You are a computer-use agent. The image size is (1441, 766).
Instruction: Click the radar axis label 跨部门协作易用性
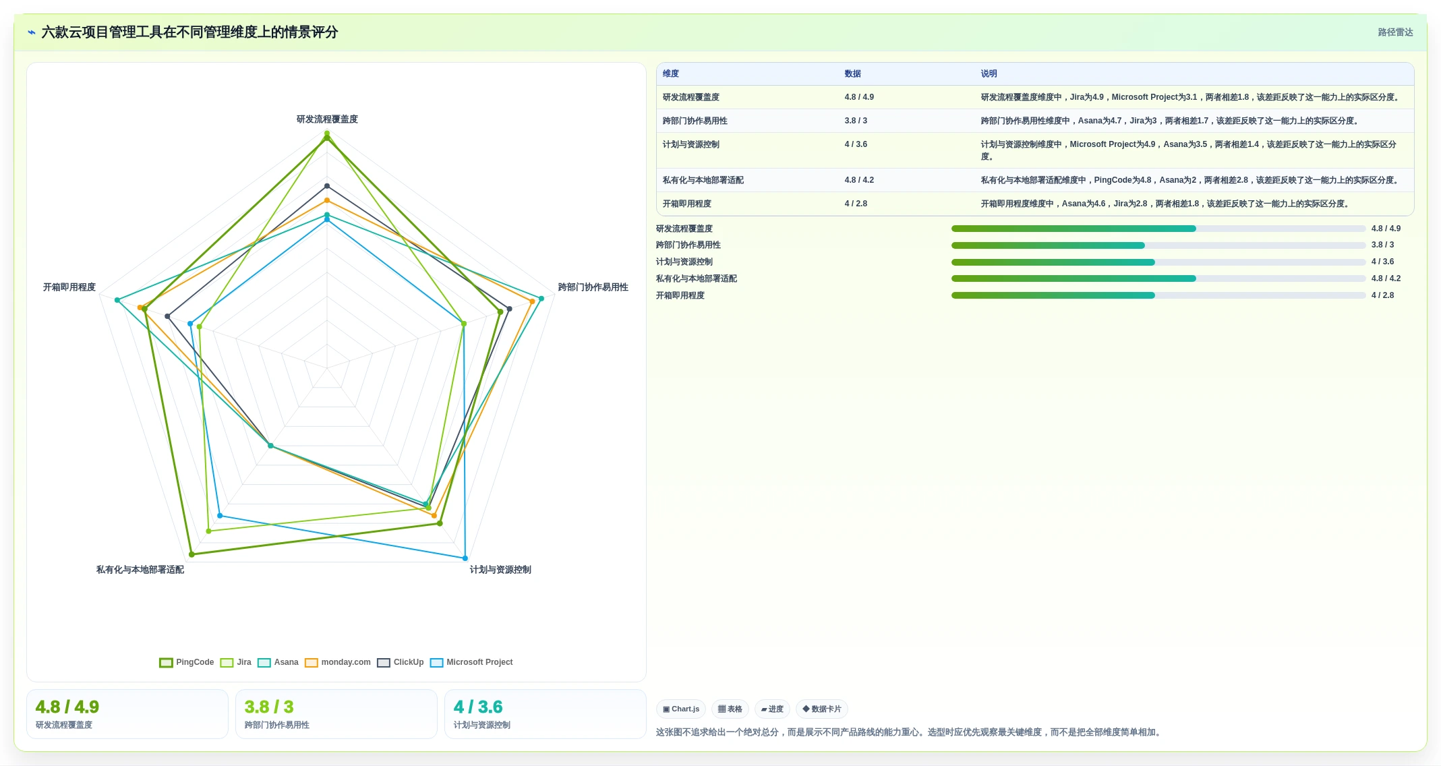593,287
